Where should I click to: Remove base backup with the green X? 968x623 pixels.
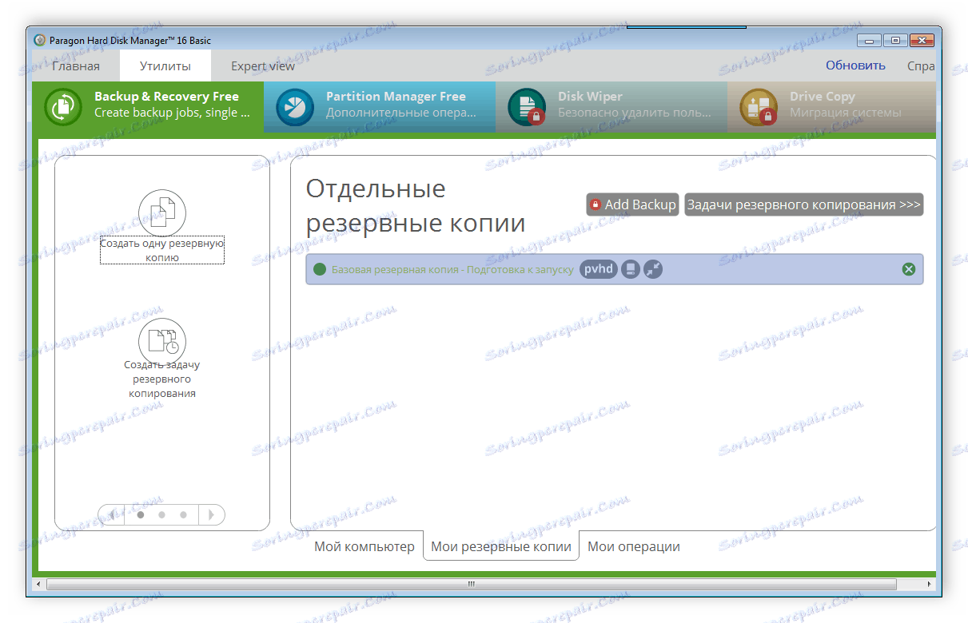point(908,269)
